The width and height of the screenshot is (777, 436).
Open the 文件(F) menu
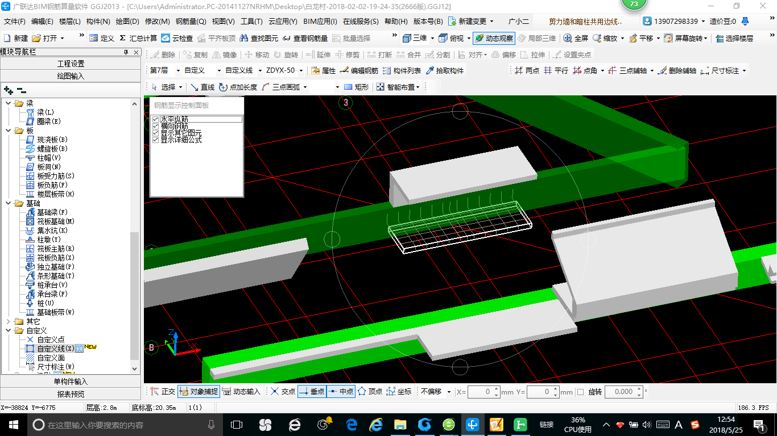click(15, 22)
